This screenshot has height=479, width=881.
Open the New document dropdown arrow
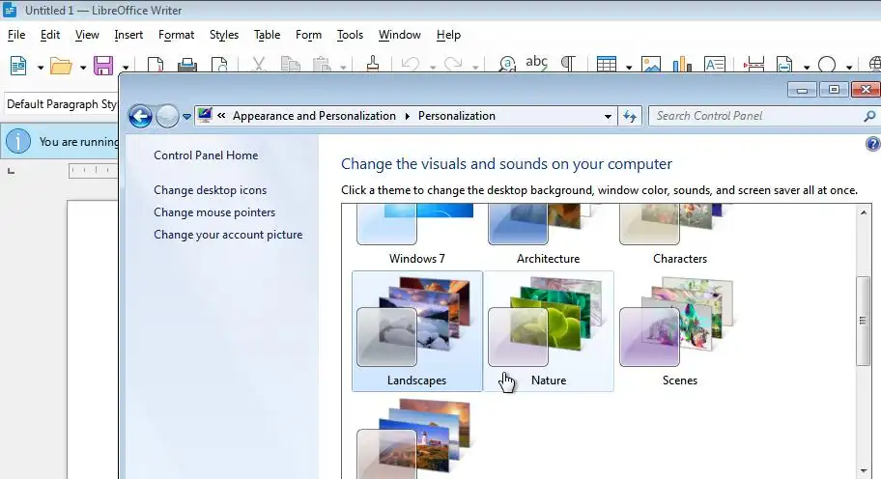[x=41, y=68]
